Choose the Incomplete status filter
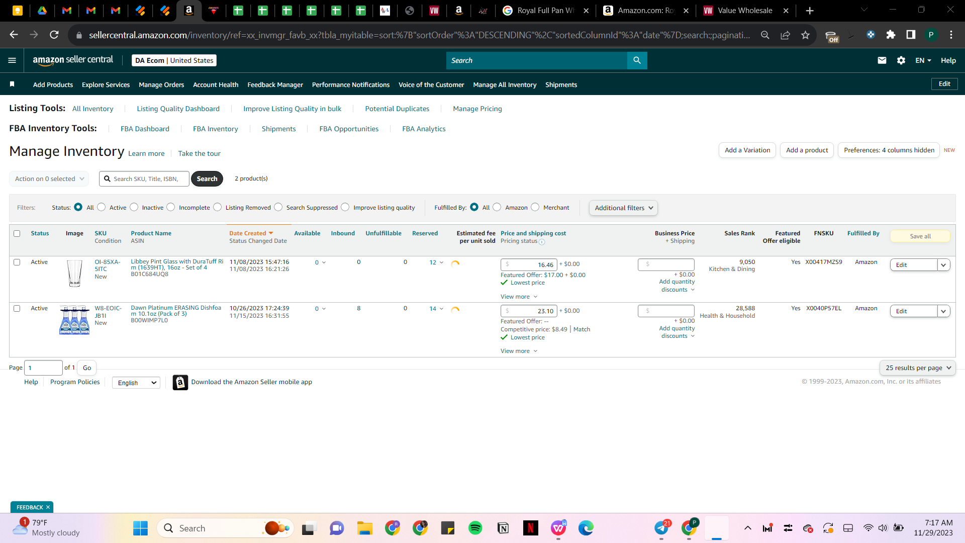This screenshot has height=543, width=965. (x=171, y=207)
